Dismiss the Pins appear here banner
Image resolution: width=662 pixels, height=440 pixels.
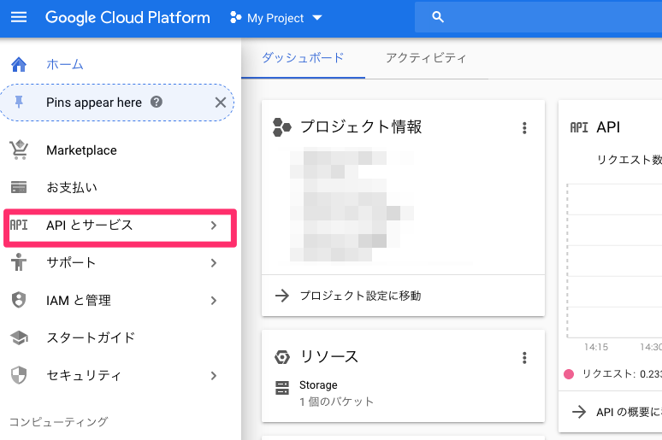[221, 103]
